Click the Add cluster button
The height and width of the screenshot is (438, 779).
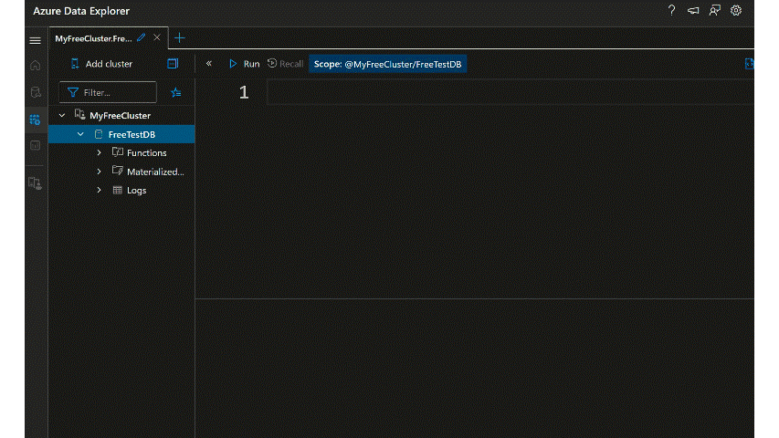point(101,64)
